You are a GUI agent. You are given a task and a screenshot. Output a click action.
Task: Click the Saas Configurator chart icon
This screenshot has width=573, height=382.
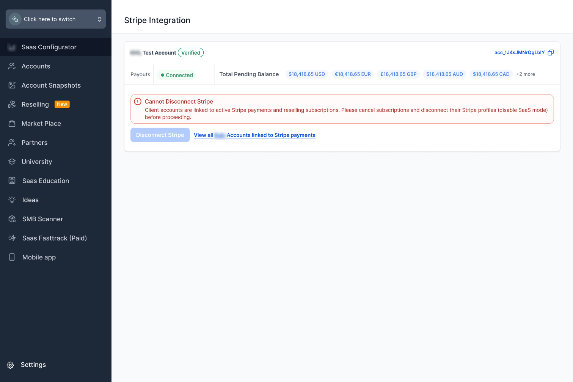12,47
